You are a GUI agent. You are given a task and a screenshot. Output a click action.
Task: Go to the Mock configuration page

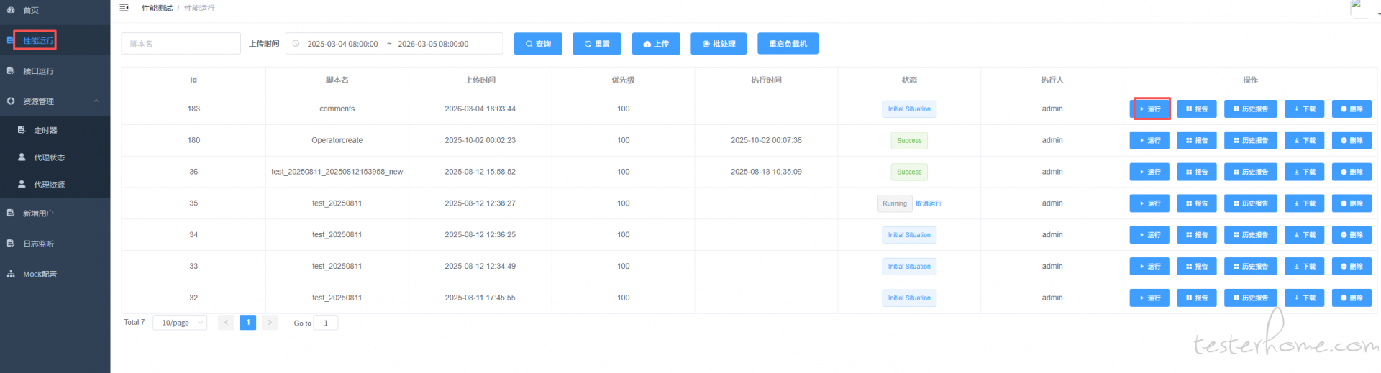tap(40, 275)
